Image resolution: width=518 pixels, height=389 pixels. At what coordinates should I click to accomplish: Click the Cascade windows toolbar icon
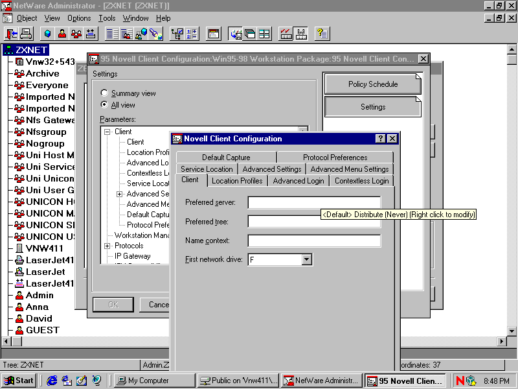click(250, 34)
